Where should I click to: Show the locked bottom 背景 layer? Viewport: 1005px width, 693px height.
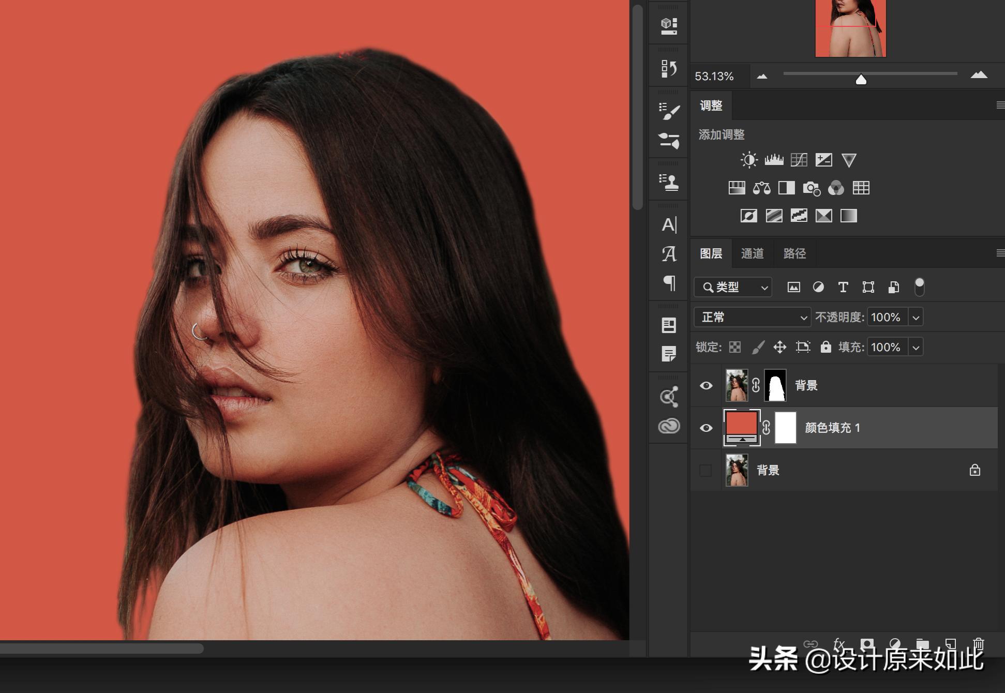(706, 471)
